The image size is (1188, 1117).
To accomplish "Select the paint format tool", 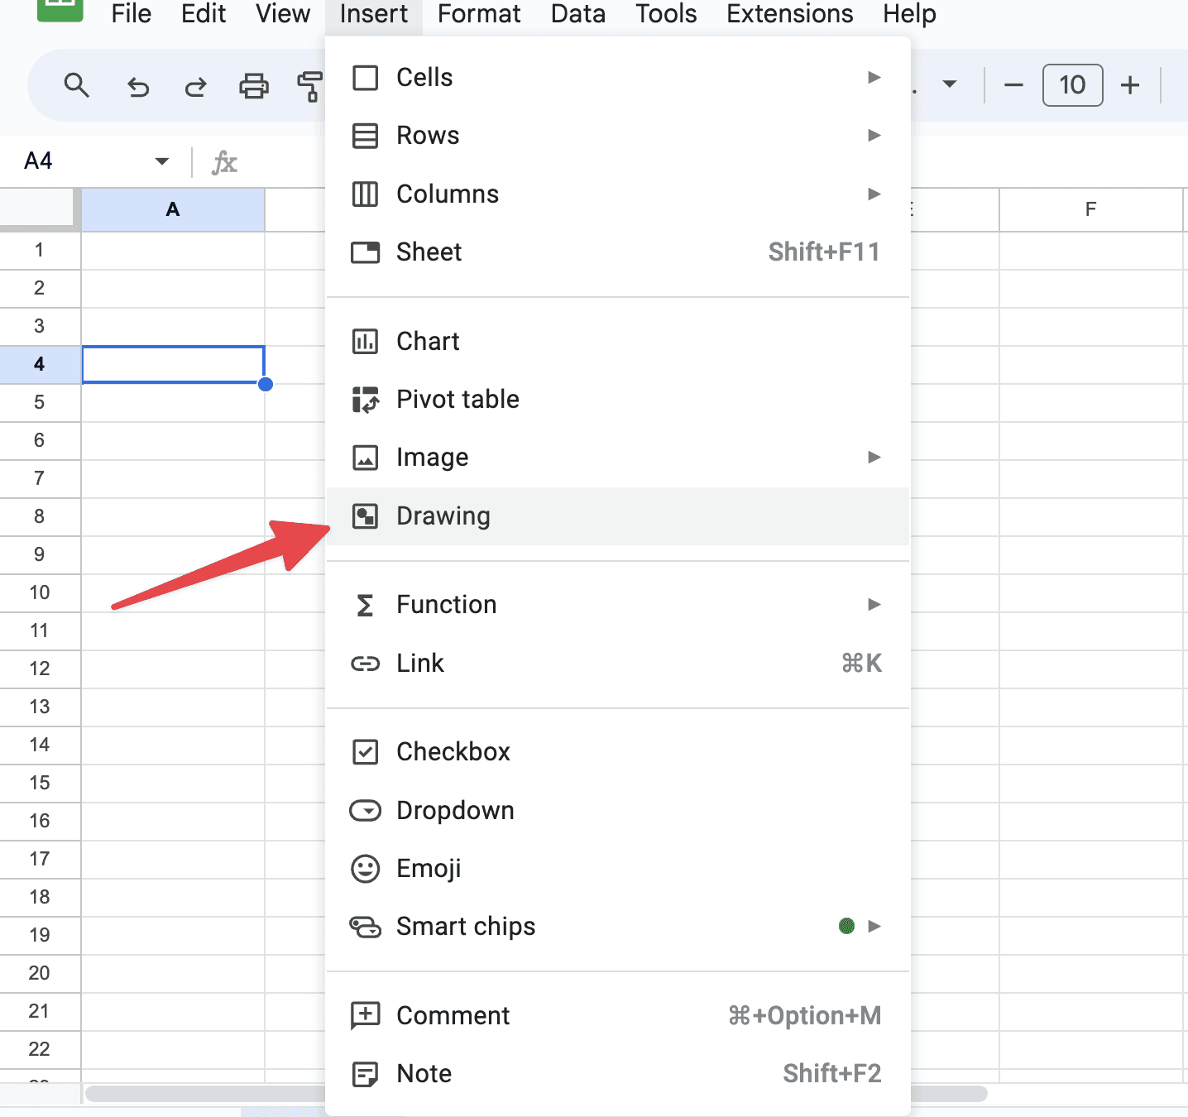I will tap(310, 85).
